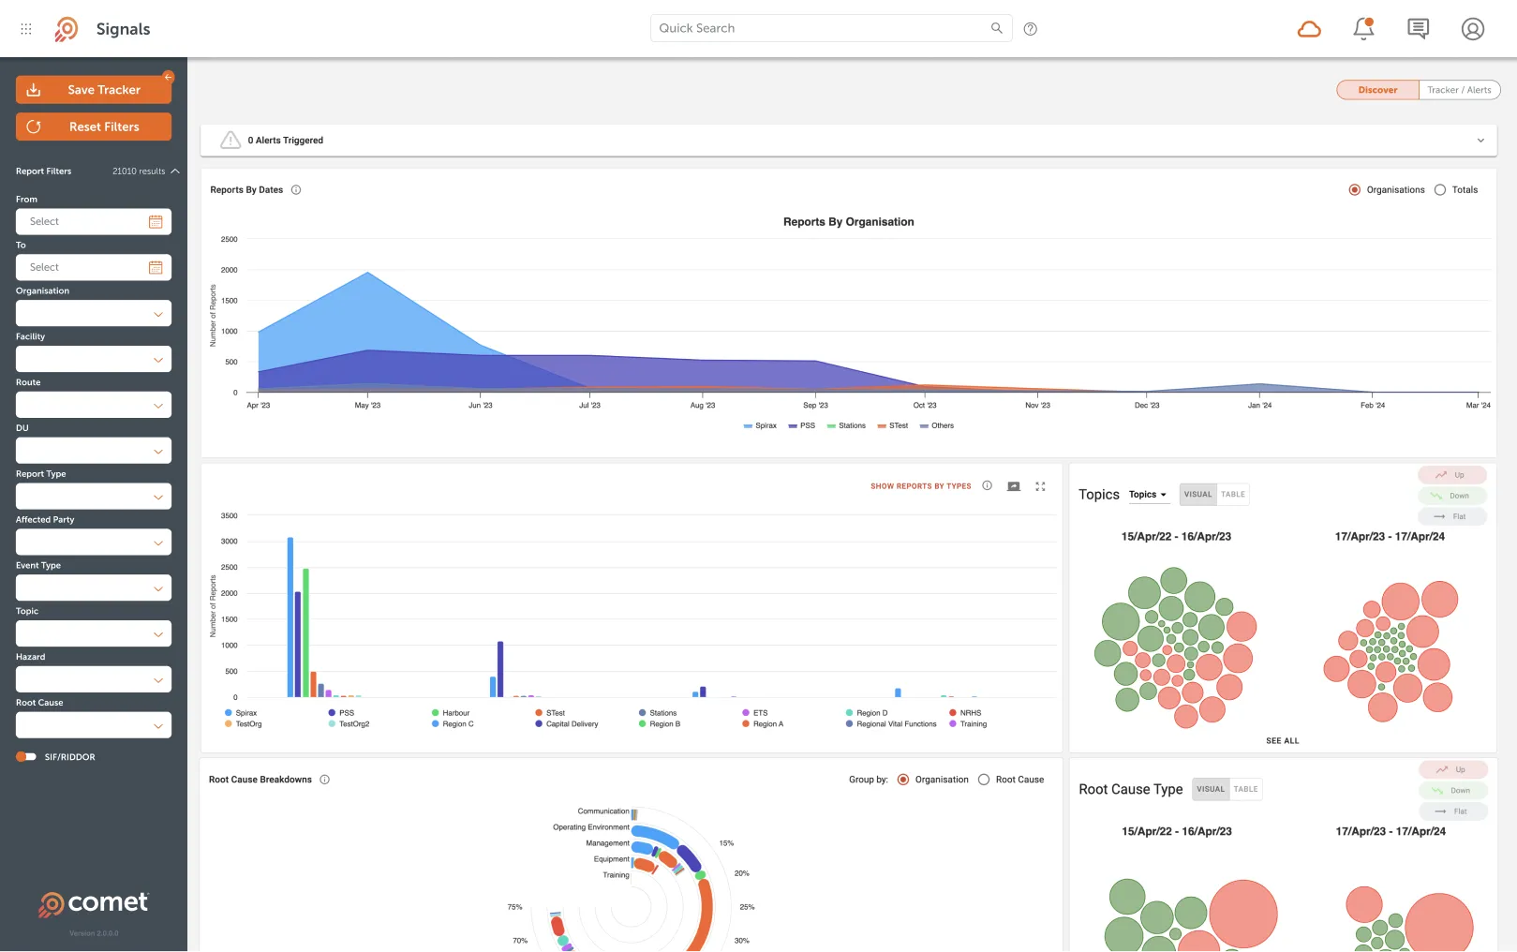Click the search magnifier icon
This screenshot has width=1517, height=952.
click(996, 28)
